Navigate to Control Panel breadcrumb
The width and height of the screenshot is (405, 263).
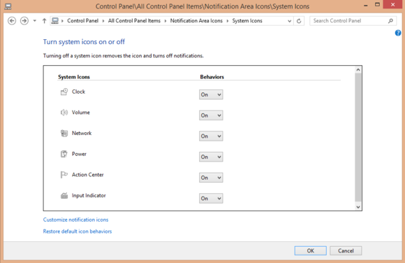pos(82,21)
